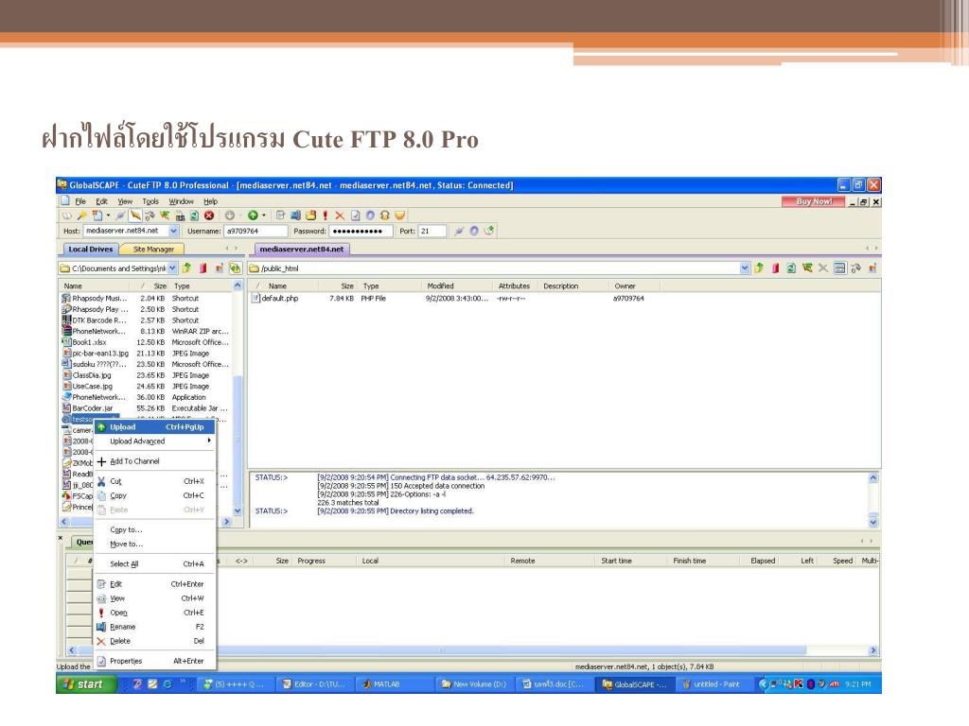Open the remote /public_html path dropdown arrow
969x726 pixels.
745,268
